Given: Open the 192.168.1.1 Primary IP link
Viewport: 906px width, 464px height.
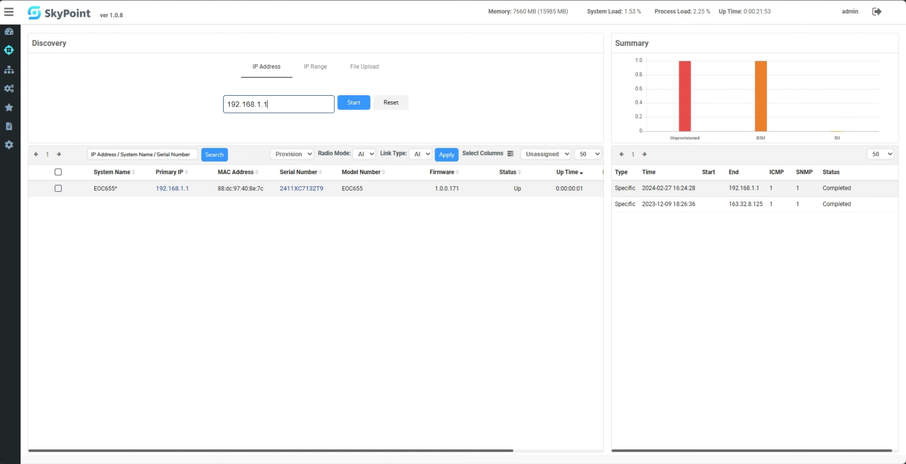Looking at the screenshot, I should pos(172,188).
